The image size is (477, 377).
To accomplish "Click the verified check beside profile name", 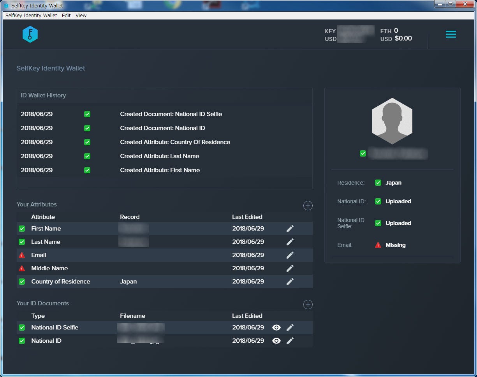I will click(x=363, y=153).
